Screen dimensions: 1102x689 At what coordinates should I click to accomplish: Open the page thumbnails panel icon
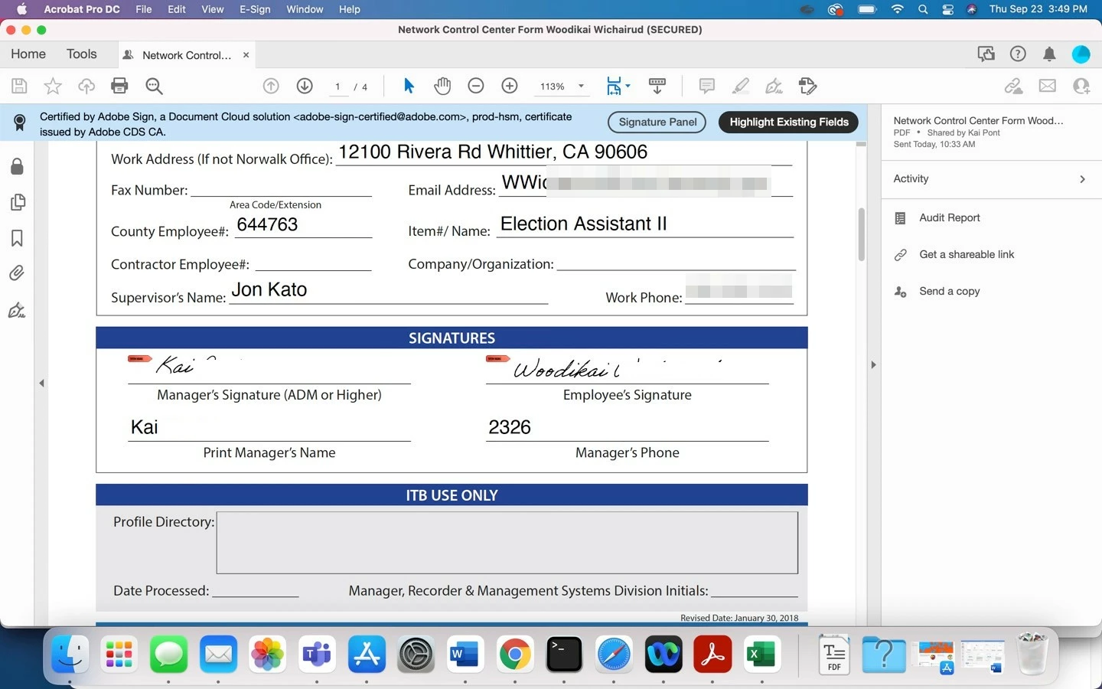(17, 202)
